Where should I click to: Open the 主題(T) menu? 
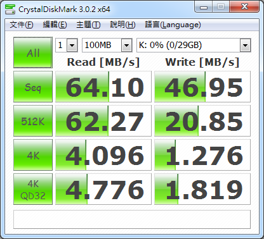tap(88, 25)
